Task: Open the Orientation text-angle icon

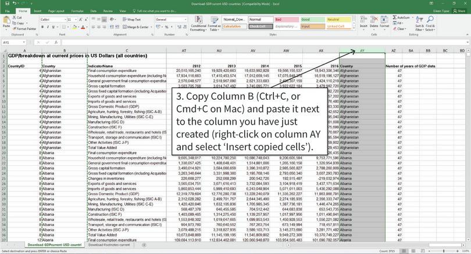Action: click(x=112, y=20)
